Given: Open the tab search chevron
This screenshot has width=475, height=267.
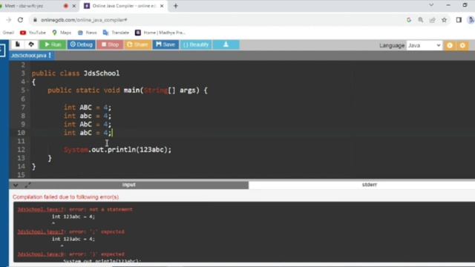Looking at the screenshot, I should (x=431, y=5).
